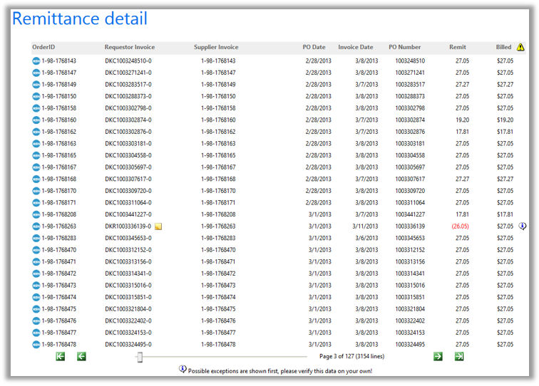The width and height of the screenshot is (539, 386).
Task: Click the 3/11/2013 invoice date
Action: coord(365,226)
